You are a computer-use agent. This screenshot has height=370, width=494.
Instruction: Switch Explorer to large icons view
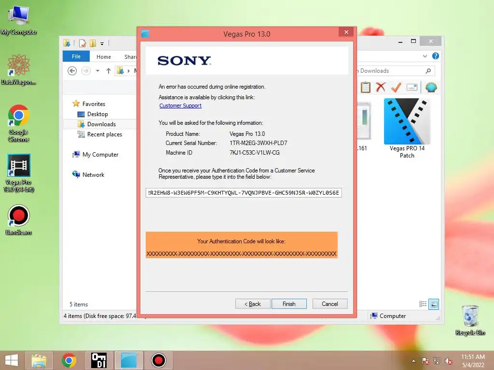434,304
